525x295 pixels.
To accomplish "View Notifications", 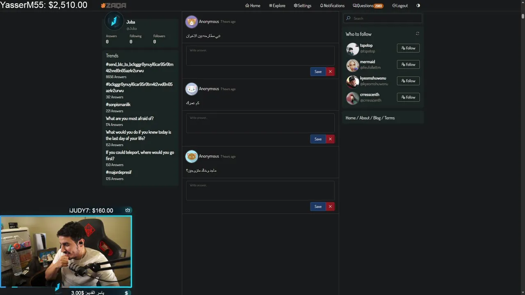I will tap(332, 6).
